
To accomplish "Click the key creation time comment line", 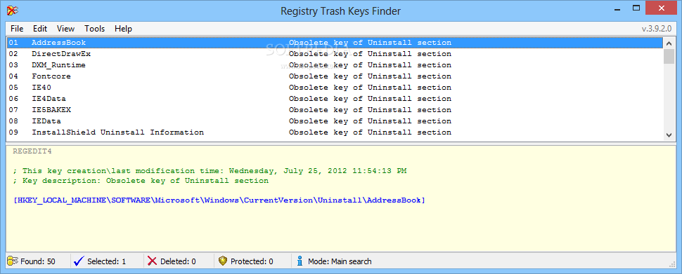I will click(x=210, y=171).
